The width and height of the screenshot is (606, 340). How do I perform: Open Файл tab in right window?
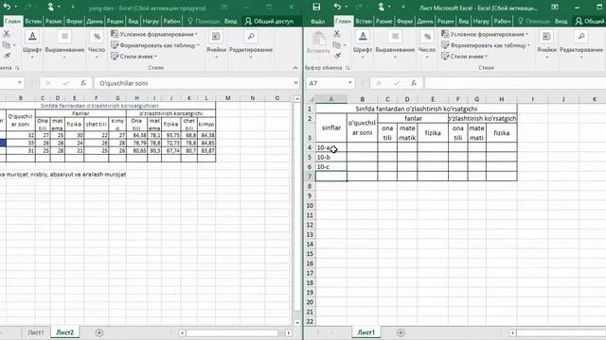318,21
